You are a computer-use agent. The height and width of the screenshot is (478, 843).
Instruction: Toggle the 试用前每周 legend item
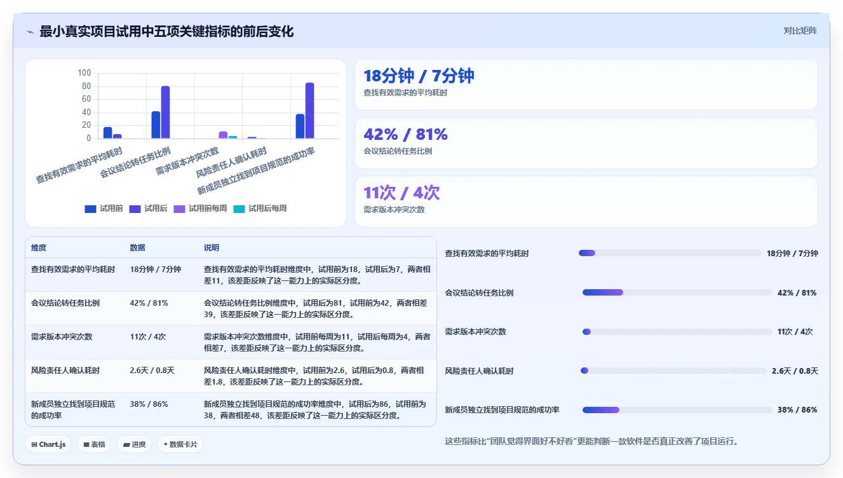tap(200, 208)
